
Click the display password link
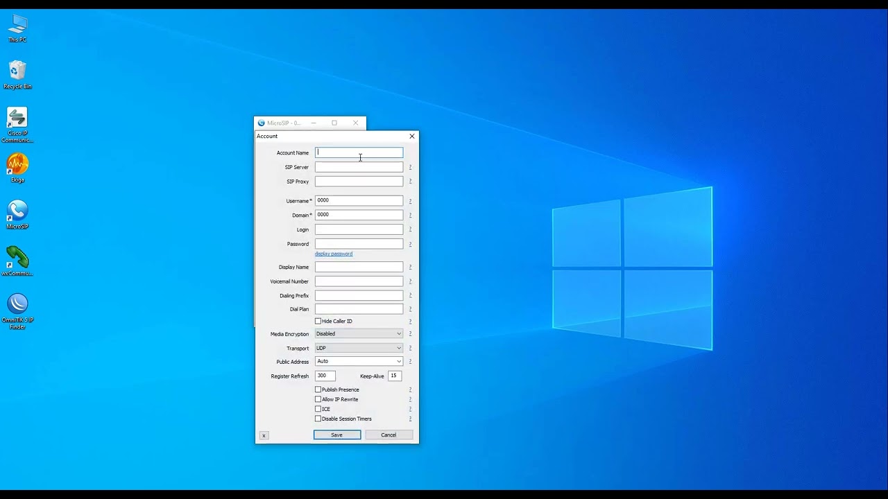334,254
